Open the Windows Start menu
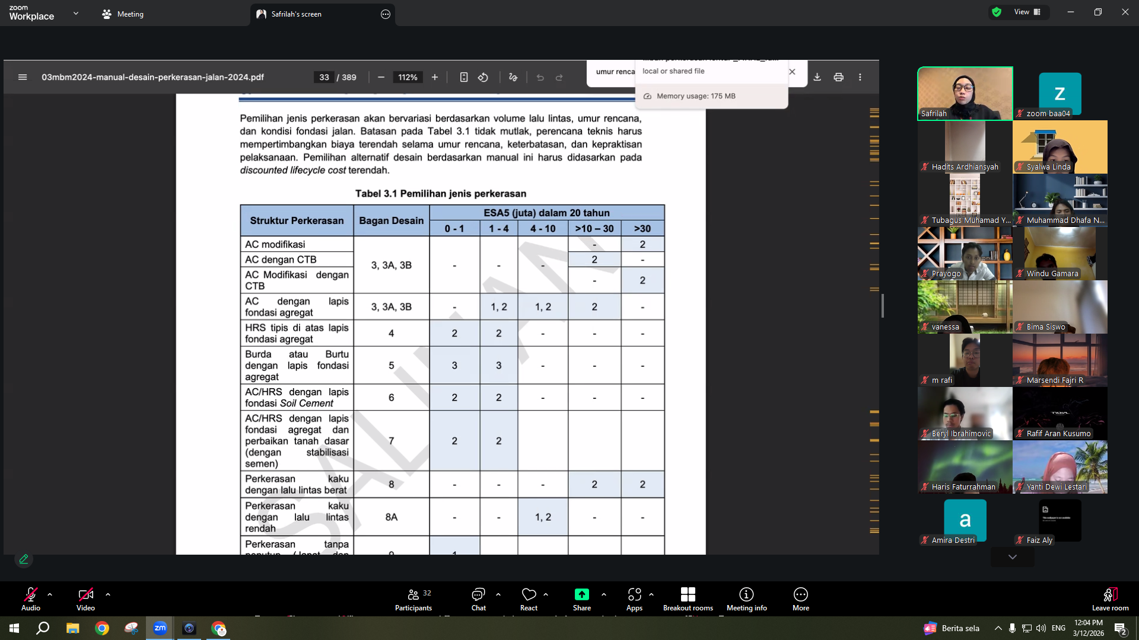 (x=14, y=628)
